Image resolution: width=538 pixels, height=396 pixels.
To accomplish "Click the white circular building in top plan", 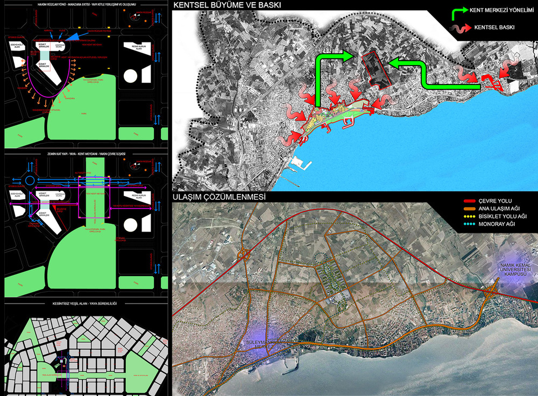I will pyautogui.click(x=130, y=76).
